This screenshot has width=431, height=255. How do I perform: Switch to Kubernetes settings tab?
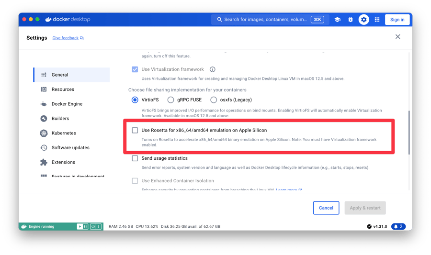click(x=64, y=133)
